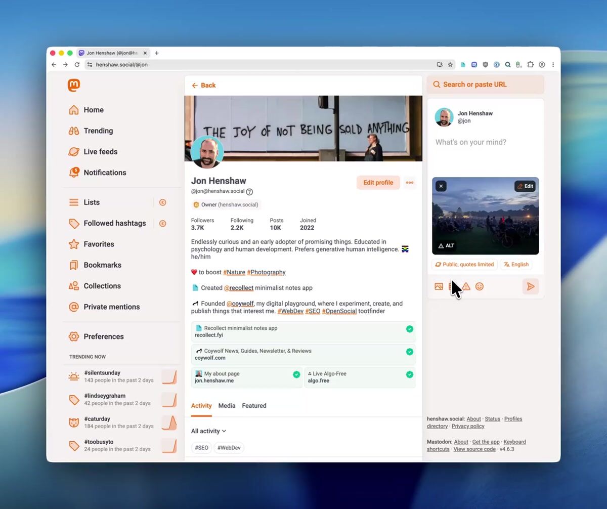607x509 pixels.
Task: Click the Preferences gear icon
Action: coord(74,336)
